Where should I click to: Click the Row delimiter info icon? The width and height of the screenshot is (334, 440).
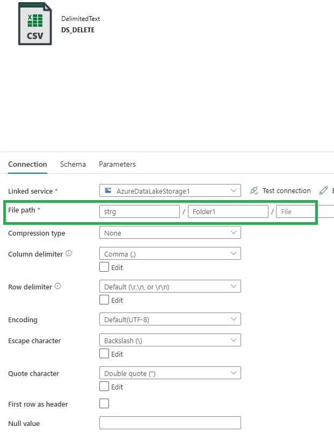[57, 286]
